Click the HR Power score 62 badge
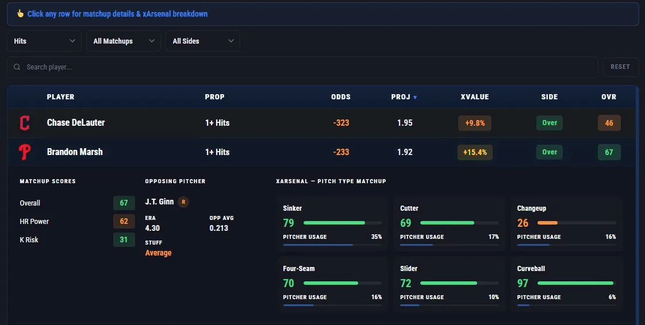Screen dimensions: 645x325 pyautogui.click(x=124, y=222)
